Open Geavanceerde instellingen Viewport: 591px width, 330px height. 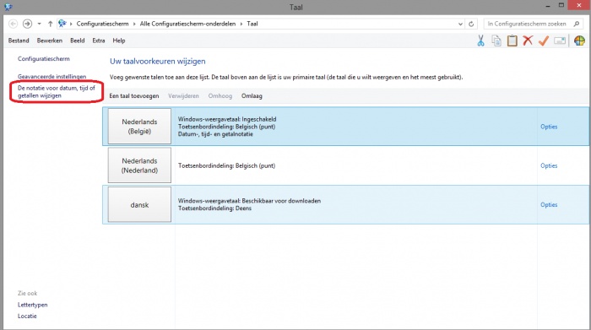(x=52, y=77)
